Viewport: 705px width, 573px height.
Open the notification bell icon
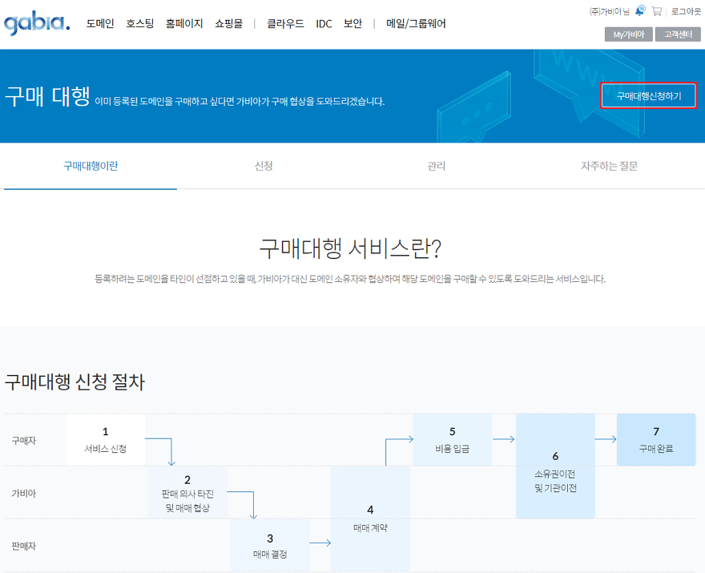(x=640, y=10)
